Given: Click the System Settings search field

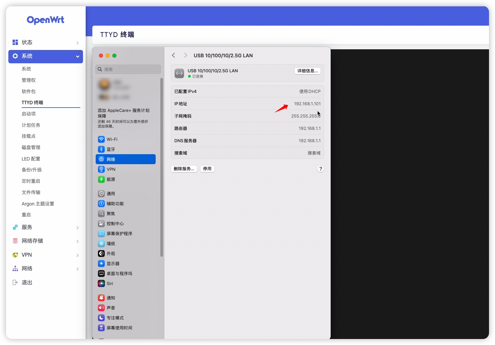Looking at the screenshot, I should click(x=128, y=69).
